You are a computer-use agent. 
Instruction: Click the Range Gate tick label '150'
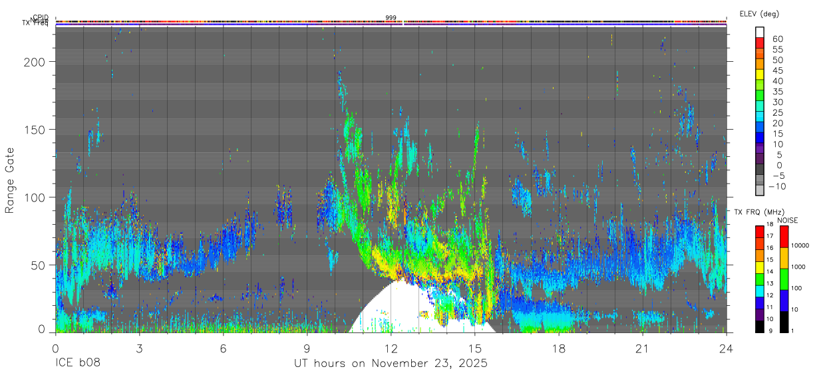pyautogui.click(x=35, y=130)
